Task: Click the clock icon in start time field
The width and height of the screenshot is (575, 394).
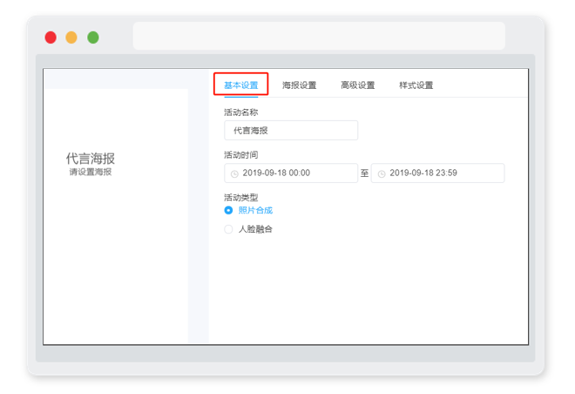Action: coord(234,173)
